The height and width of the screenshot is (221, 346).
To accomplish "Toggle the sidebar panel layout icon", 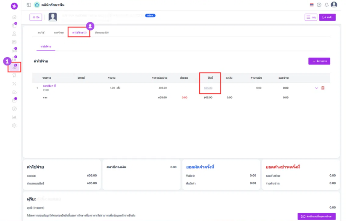I will pyautogui.click(x=29, y=5).
